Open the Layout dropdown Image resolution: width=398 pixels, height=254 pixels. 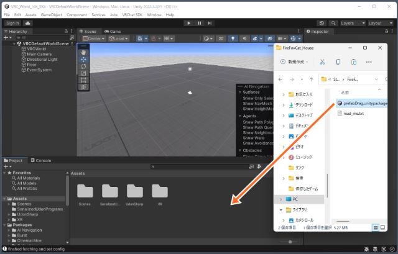[380, 23]
